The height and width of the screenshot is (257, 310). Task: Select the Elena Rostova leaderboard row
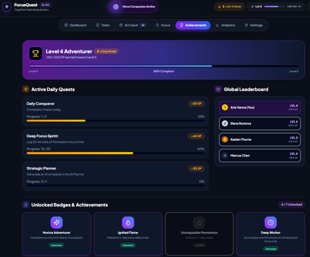tap(260, 123)
